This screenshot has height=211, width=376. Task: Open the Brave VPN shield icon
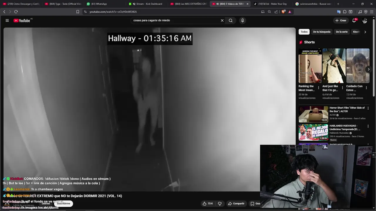(x=366, y=12)
